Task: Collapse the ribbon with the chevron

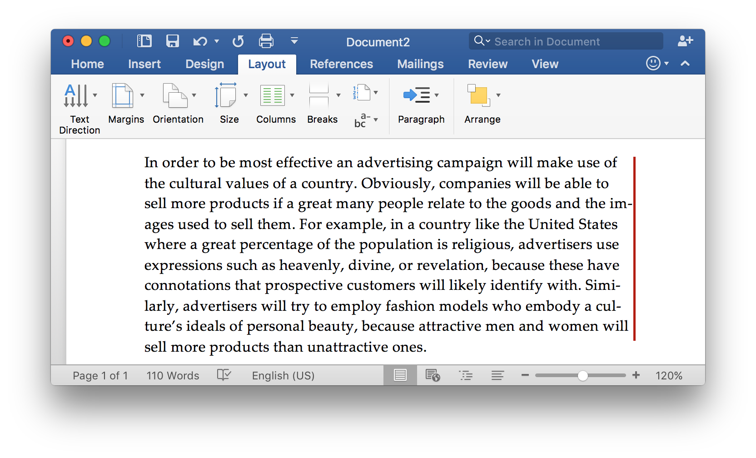Action: point(685,64)
